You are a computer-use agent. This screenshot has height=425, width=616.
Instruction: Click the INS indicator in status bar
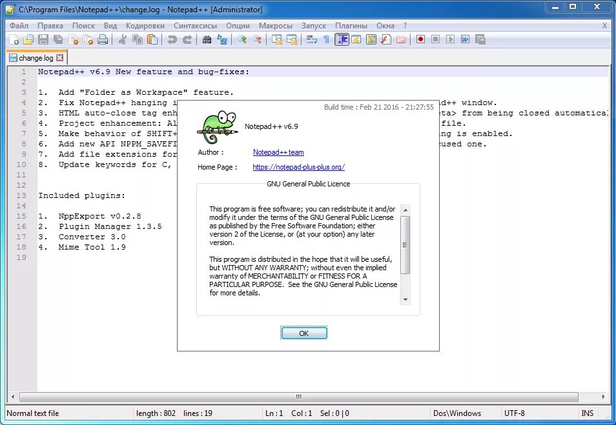point(588,413)
